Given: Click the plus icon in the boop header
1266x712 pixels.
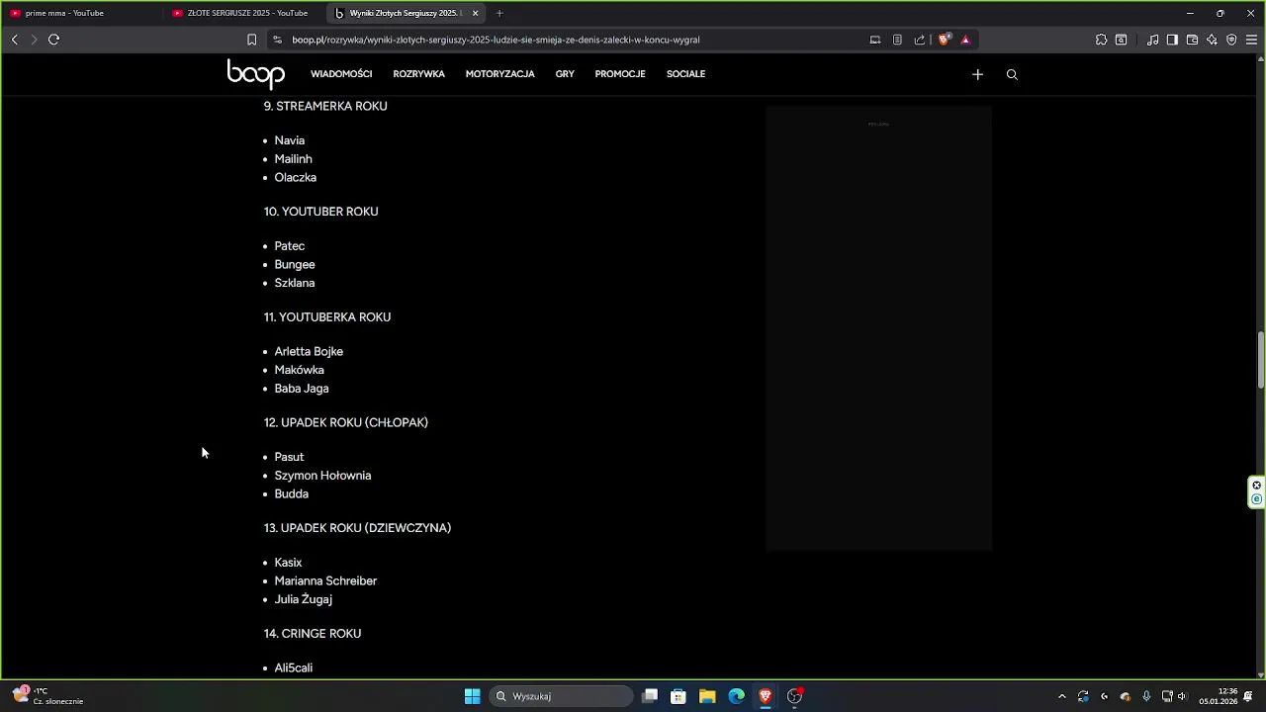Looking at the screenshot, I should 977,74.
